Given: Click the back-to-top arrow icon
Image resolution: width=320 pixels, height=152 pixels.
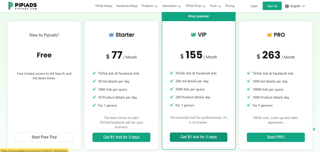Looking at the screenshot, I should click(x=314, y=130).
